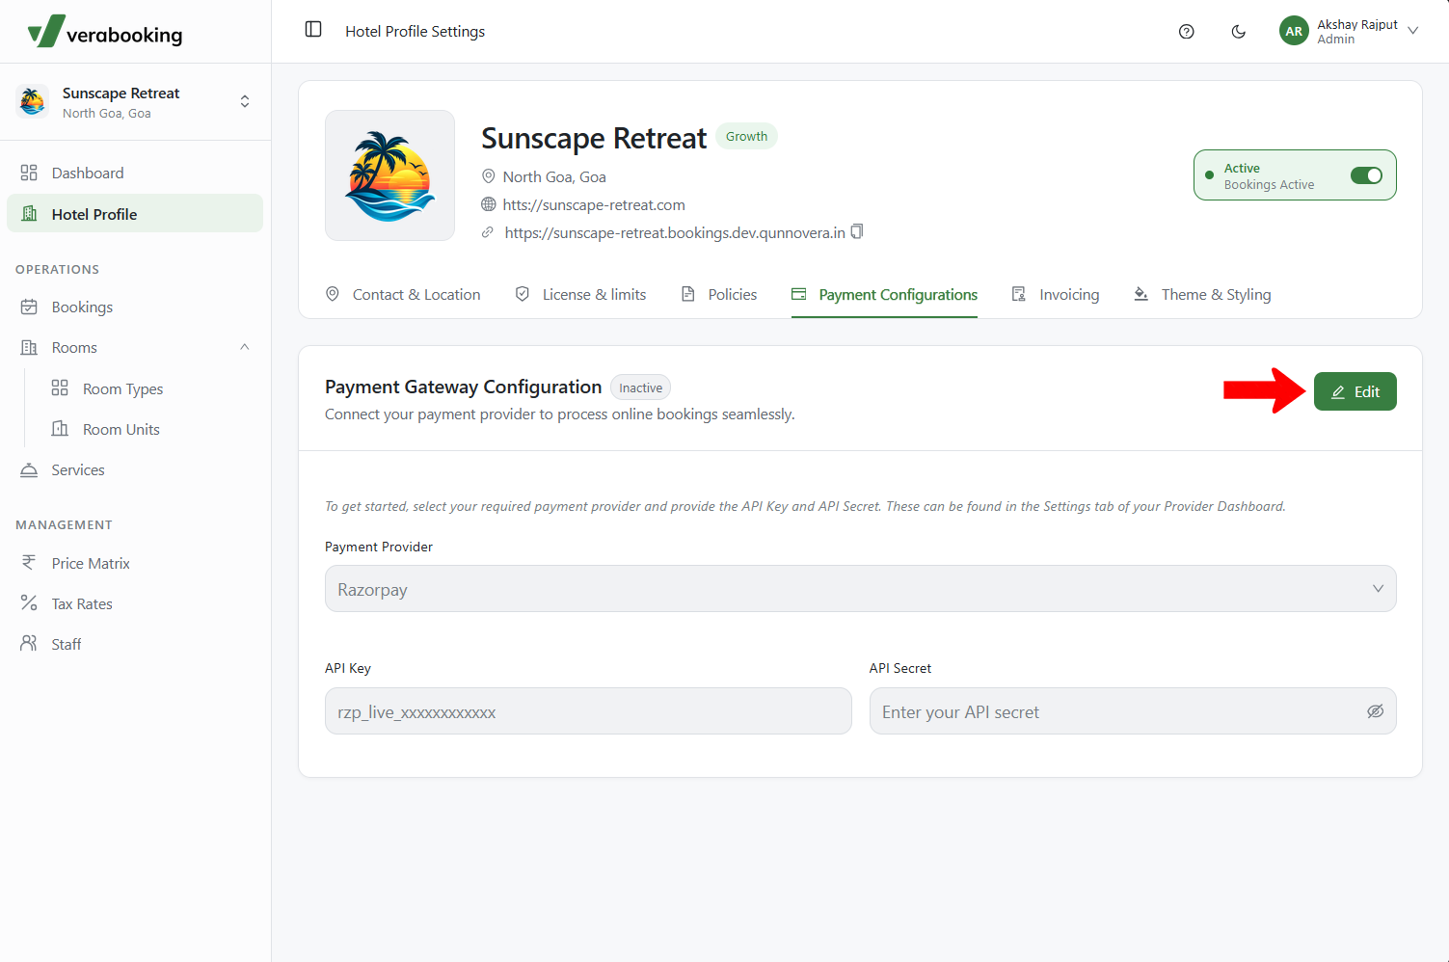Open the sunscape-retreat.com website link
1449x962 pixels.
[x=594, y=204]
